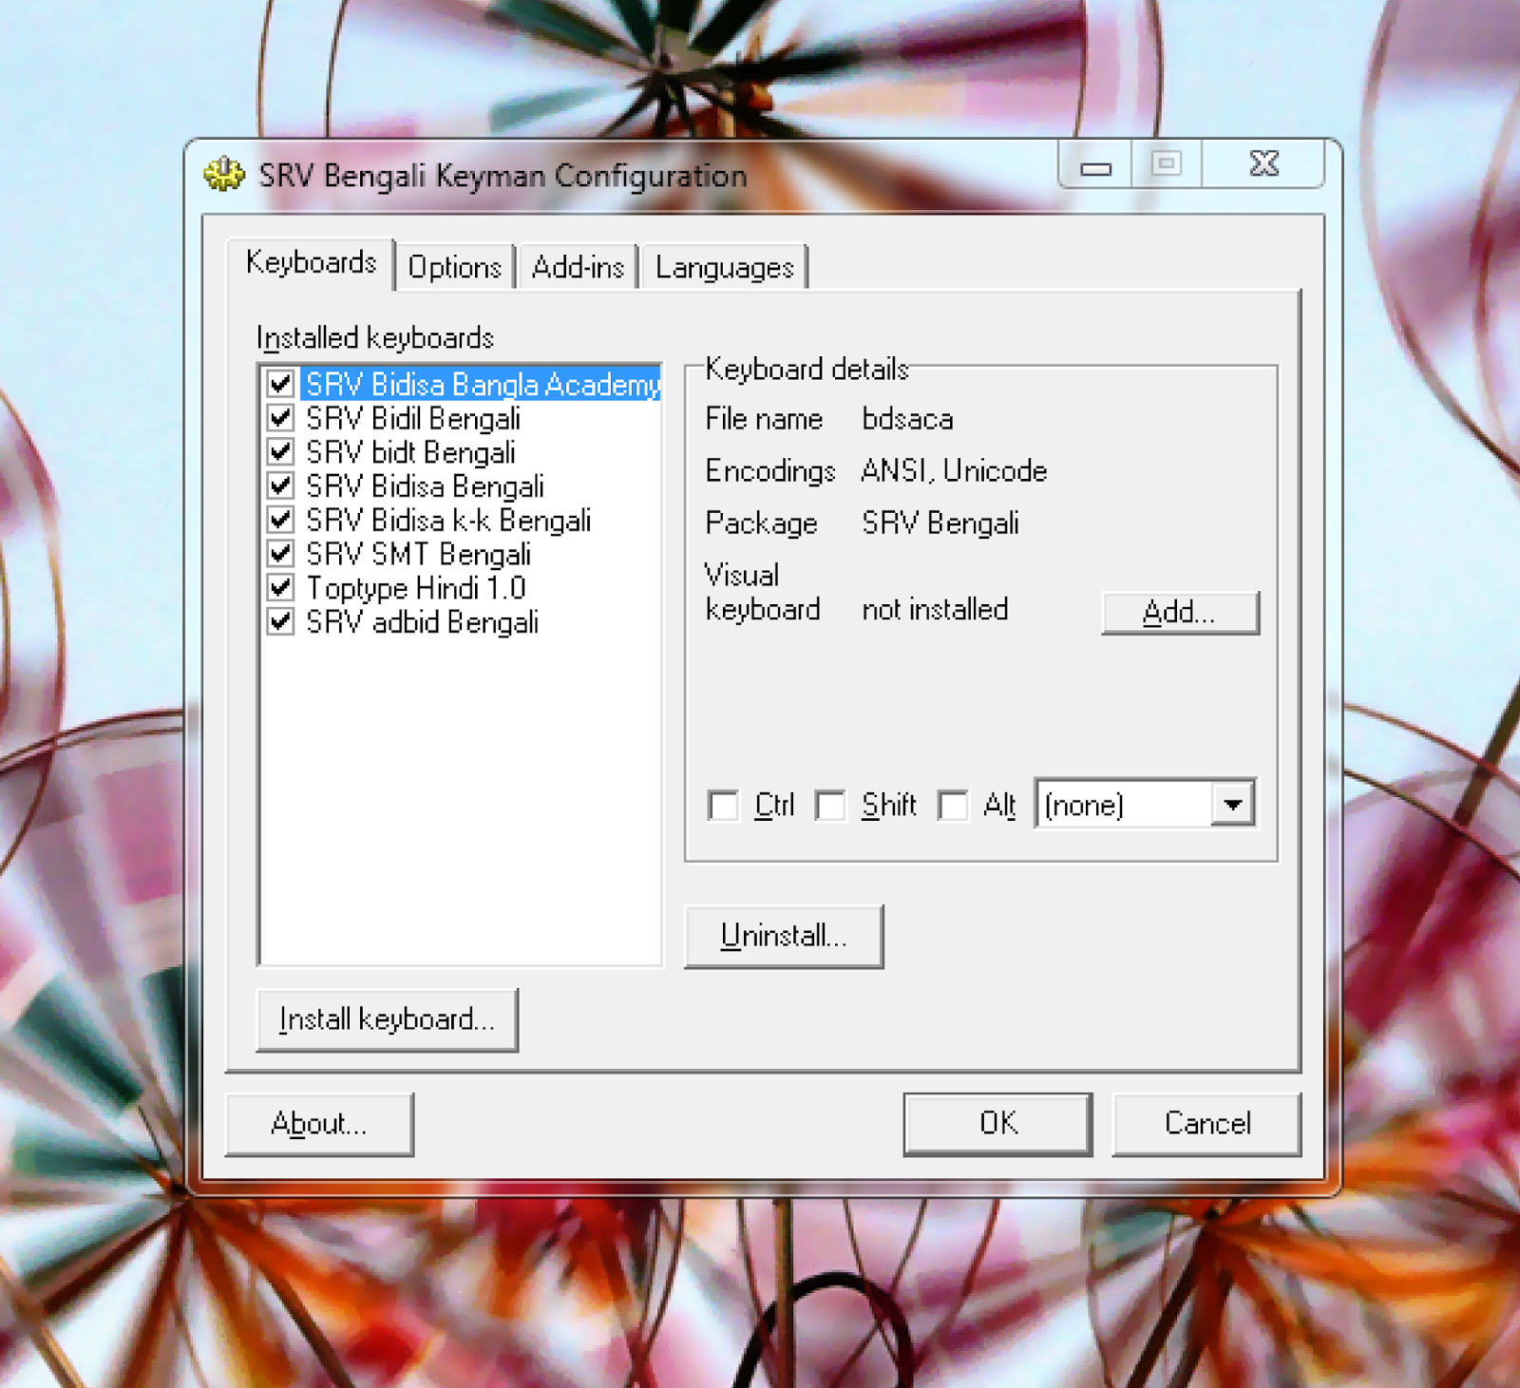Uncheck SRV Bidisa Bangla Academy keyboard checkbox

point(280,384)
